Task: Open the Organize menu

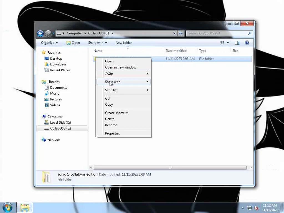Action: click(49, 43)
